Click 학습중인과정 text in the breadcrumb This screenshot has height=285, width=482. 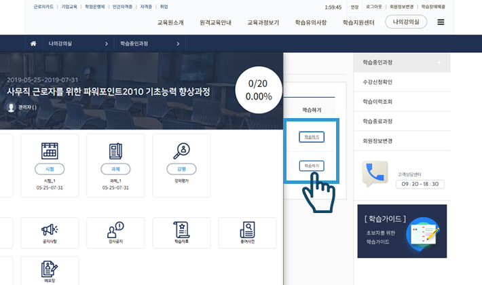[x=134, y=43]
